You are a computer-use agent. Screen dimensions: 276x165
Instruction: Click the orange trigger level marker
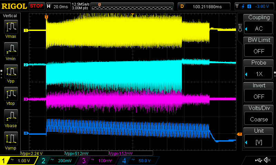click(x=239, y=134)
